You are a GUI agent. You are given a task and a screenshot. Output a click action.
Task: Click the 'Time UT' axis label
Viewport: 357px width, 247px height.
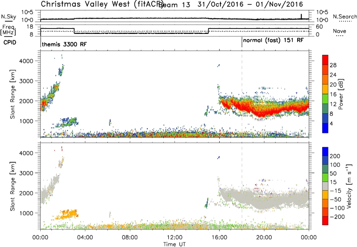tap(174, 244)
